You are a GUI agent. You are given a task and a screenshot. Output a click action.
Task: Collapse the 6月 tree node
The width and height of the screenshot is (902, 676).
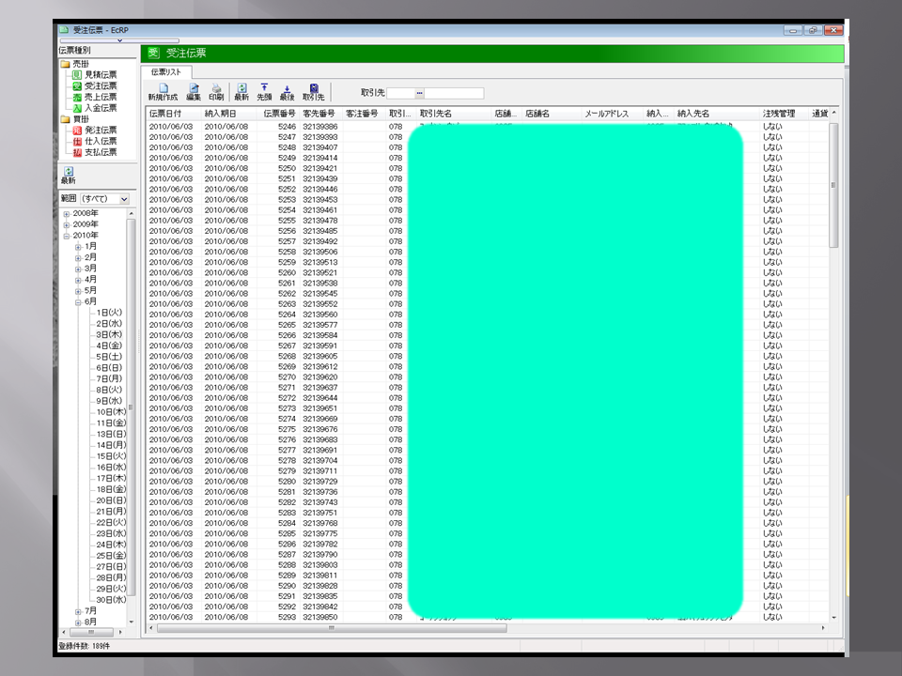(x=79, y=302)
